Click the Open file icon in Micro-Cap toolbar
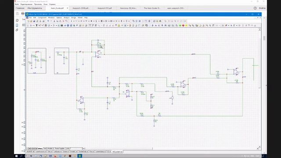Screen dimensions: 281x158 pyautogui.click(x=31, y=21)
